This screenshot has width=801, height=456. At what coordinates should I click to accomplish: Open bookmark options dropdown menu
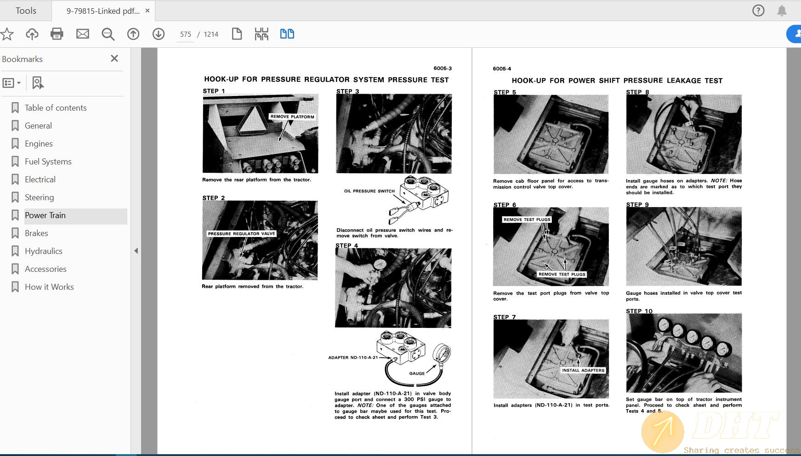pyautogui.click(x=12, y=83)
